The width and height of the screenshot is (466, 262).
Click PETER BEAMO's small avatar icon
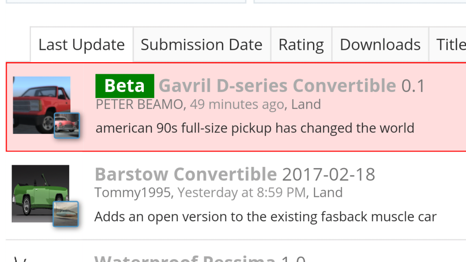[x=67, y=125]
